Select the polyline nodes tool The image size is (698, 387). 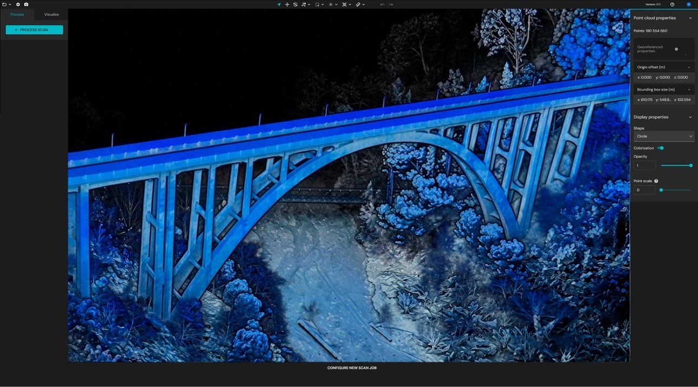[x=303, y=4]
